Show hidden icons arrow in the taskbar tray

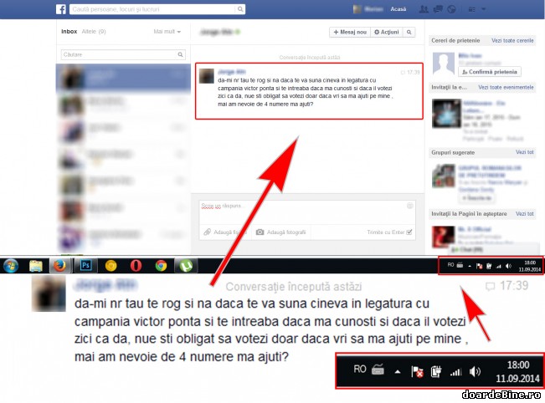tap(469, 266)
